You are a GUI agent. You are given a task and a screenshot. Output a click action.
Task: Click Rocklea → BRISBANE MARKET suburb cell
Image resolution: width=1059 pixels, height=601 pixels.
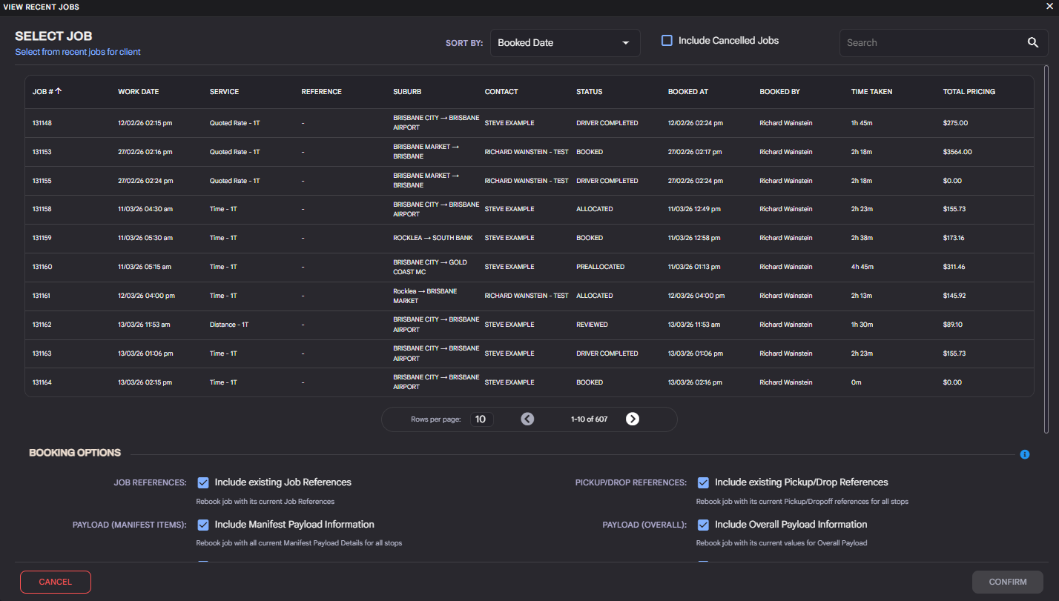(425, 296)
